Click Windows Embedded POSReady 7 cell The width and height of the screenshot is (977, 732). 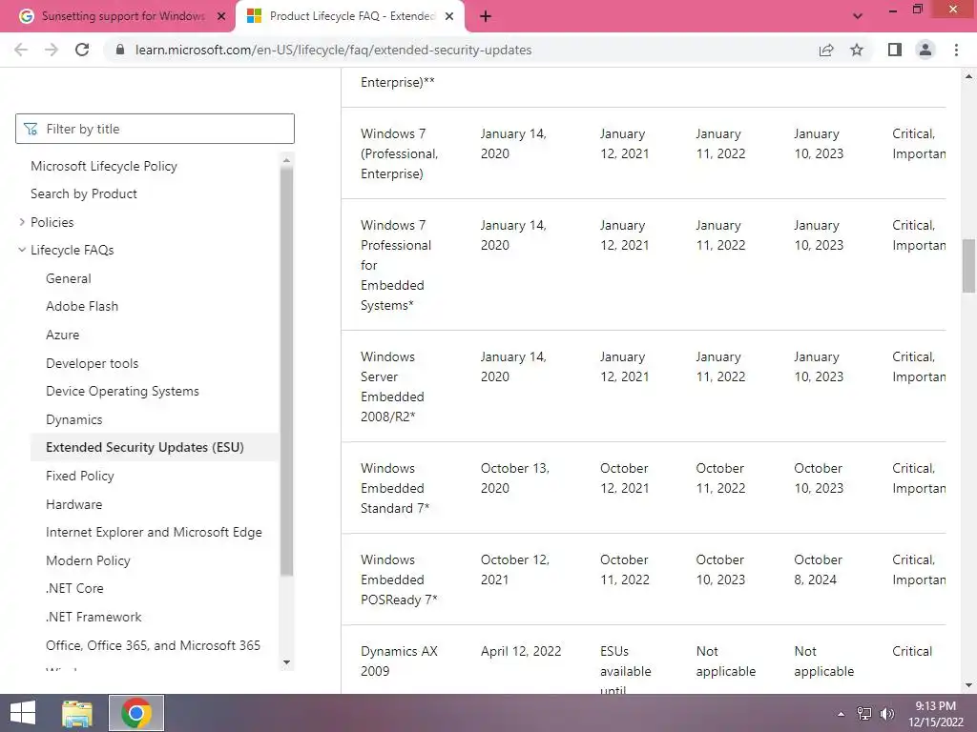point(399,579)
